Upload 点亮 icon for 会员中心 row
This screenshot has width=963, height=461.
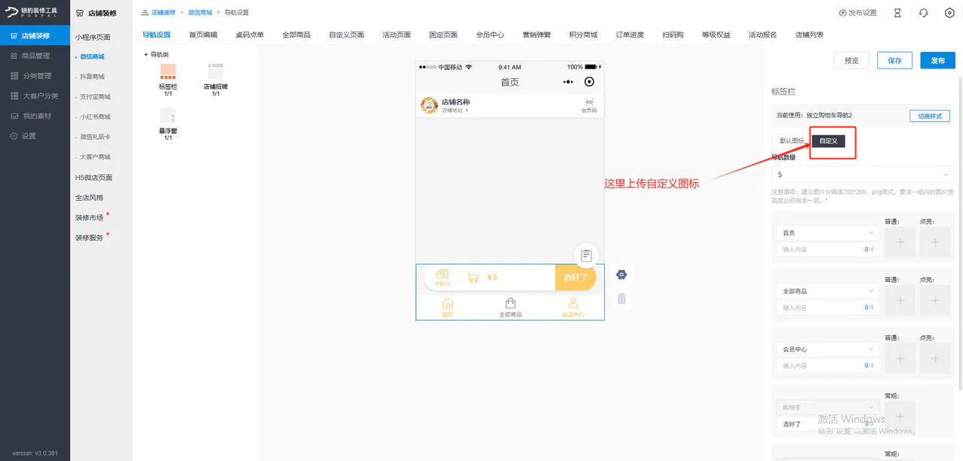pyautogui.click(x=935, y=359)
